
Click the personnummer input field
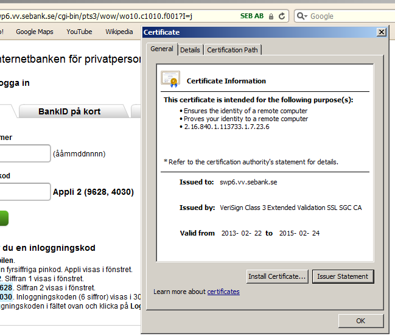click(x=25, y=153)
